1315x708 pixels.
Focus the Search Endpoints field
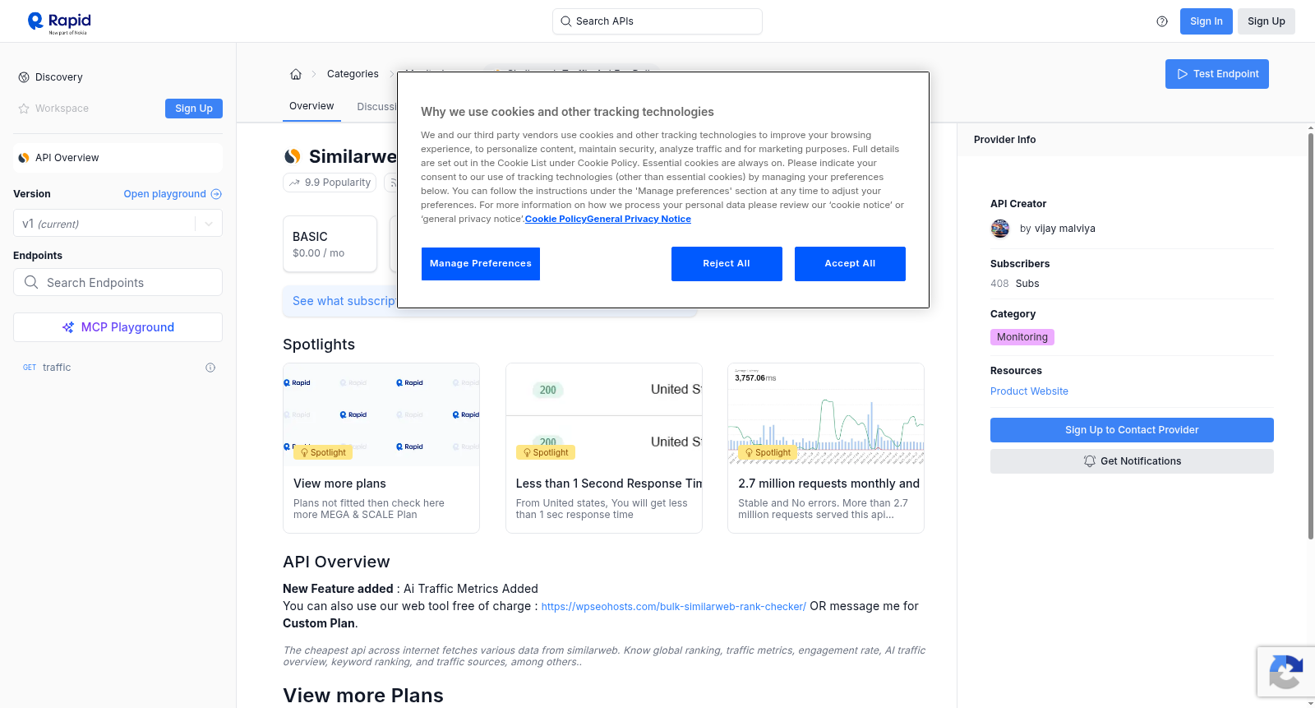click(x=118, y=282)
